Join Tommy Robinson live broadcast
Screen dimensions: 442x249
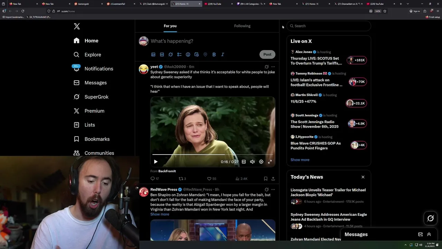tap(328, 80)
